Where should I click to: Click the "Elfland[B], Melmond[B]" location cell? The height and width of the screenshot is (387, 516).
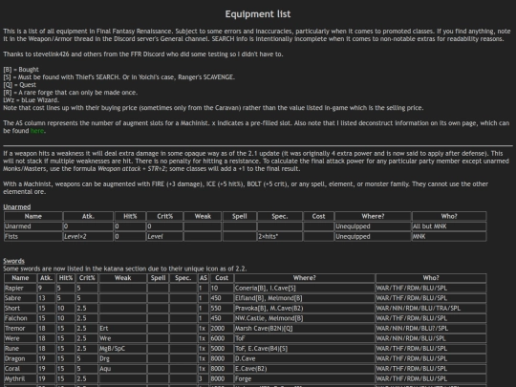305,298
